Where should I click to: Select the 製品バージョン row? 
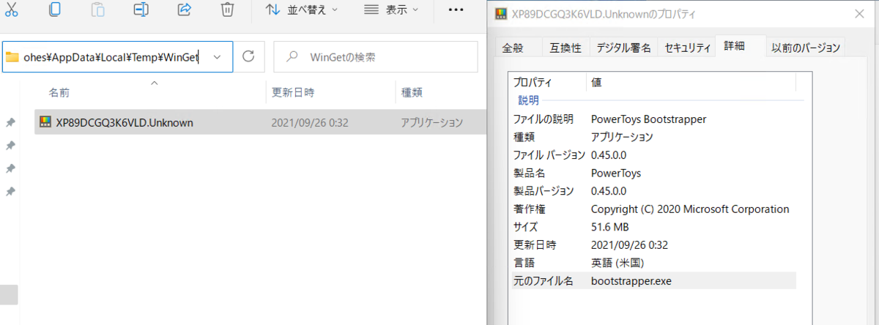point(653,191)
